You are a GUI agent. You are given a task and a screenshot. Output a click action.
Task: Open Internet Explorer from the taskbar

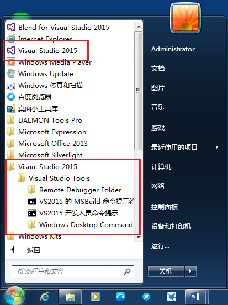[x=45, y=297]
